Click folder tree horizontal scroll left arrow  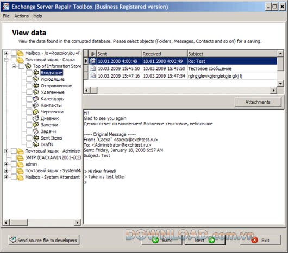(x=6, y=223)
